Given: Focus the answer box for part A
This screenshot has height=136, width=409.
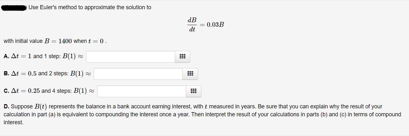Looking at the screenshot, I should click(131, 57).
